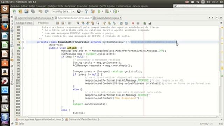Click the Undo arrow icon
Viewport: 224px width, 126px height.
[x=41, y=12]
